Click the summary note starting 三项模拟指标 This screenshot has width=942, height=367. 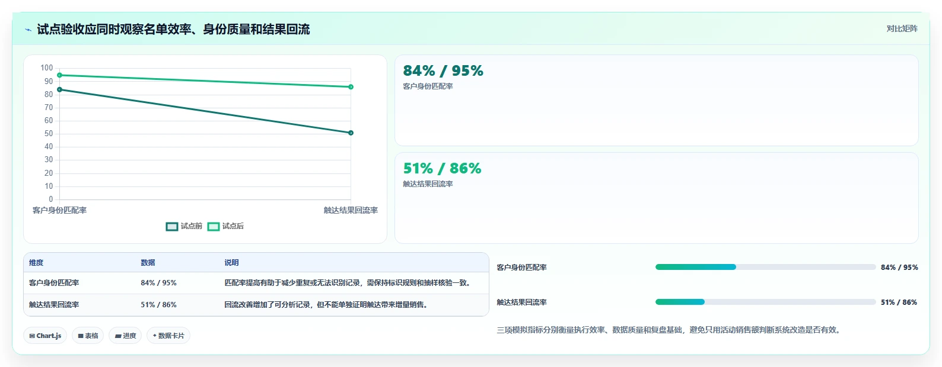click(670, 330)
